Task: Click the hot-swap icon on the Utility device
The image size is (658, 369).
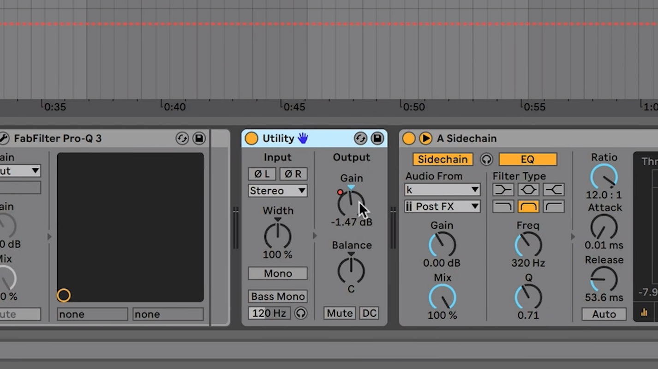Action: 360,138
